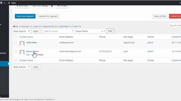Open top Bulk Actions dropdown
The image size is (181, 101).
coord(21,31)
